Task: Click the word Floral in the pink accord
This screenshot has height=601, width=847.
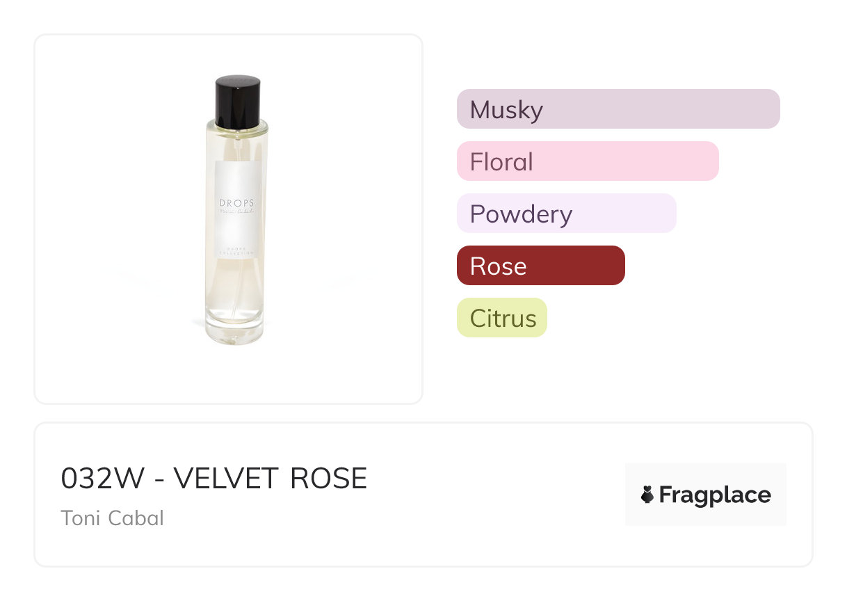Action: pos(501,162)
